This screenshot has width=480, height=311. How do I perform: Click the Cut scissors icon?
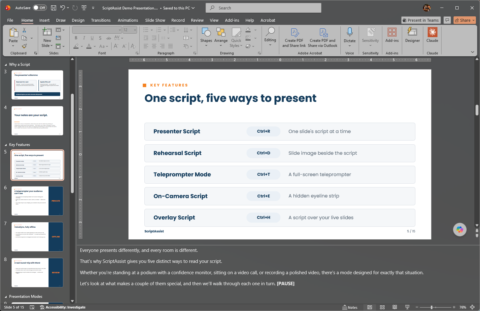pos(24,30)
